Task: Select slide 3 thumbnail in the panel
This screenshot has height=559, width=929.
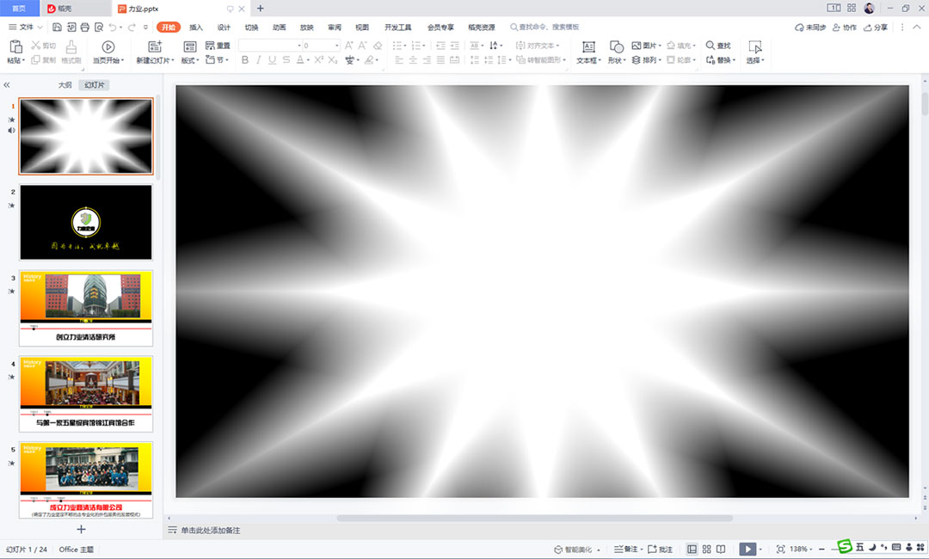Action: click(85, 307)
